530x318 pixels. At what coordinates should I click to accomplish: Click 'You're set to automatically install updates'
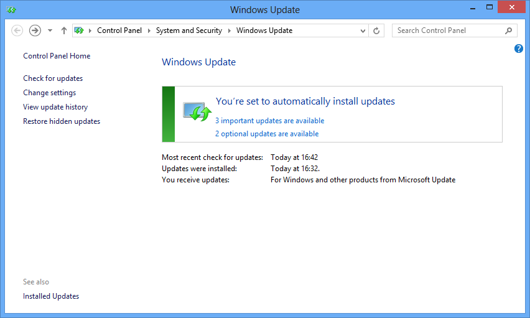305,101
